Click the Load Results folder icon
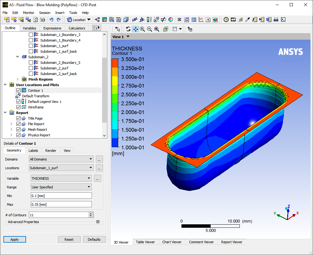Viewport: 313px width, 255px height. 7,20
